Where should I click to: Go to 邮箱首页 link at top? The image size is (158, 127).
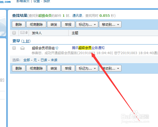23,1
